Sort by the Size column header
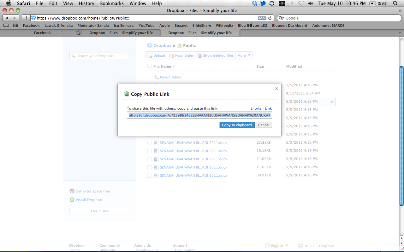The height and width of the screenshot is (252, 404). coord(260,66)
